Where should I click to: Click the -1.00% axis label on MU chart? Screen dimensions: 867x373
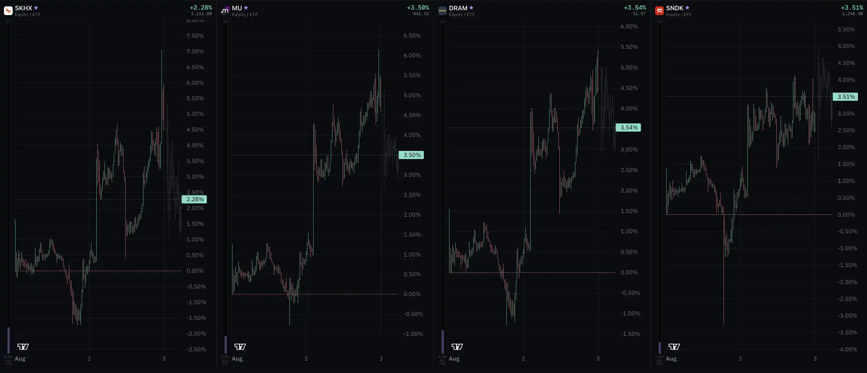click(x=413, y=334)
